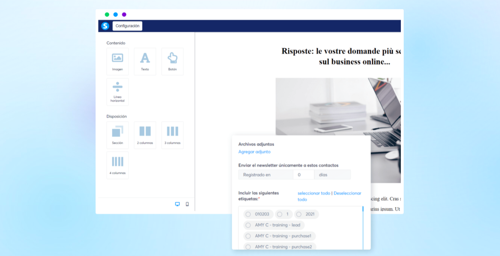Click the days number input field
500x256 pixels.
[x=303, y=175]
